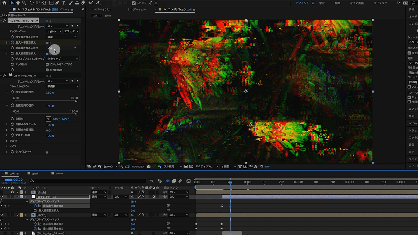Click the snapshot camera icon below viewer
Image resolution: width=418 pixels, height=235 pixels.
pyautogui.click(x=149, y=167)
